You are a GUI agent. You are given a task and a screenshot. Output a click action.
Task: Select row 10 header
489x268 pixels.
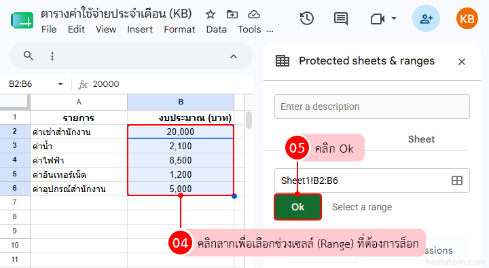coord(15,245)
